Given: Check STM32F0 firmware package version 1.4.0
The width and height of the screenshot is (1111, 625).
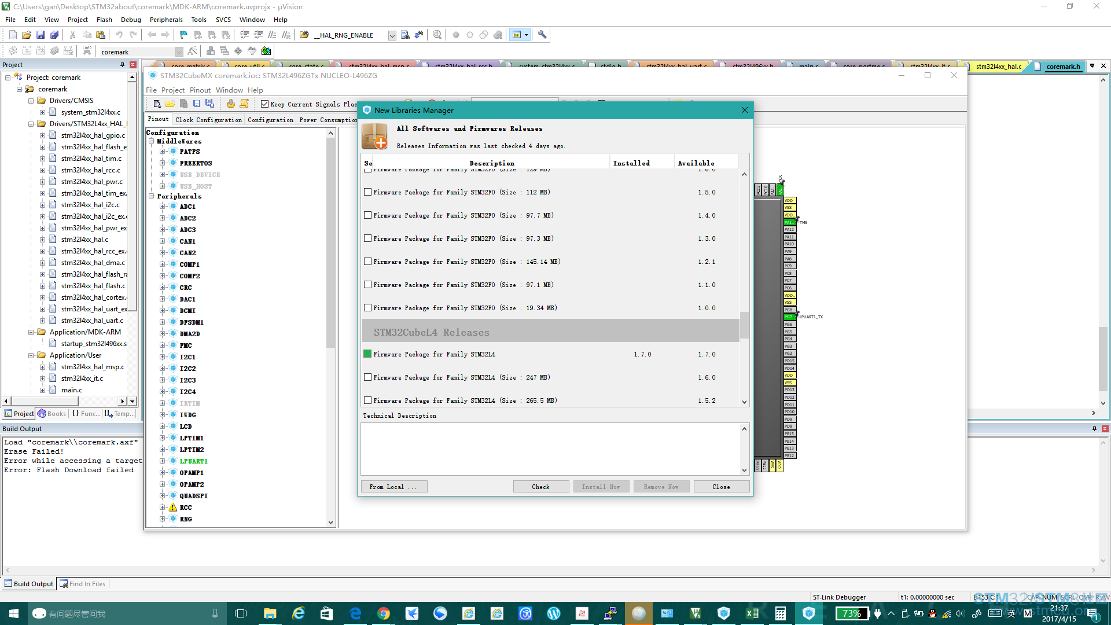Looking at the screenshot, I should [x=367, y=215].
